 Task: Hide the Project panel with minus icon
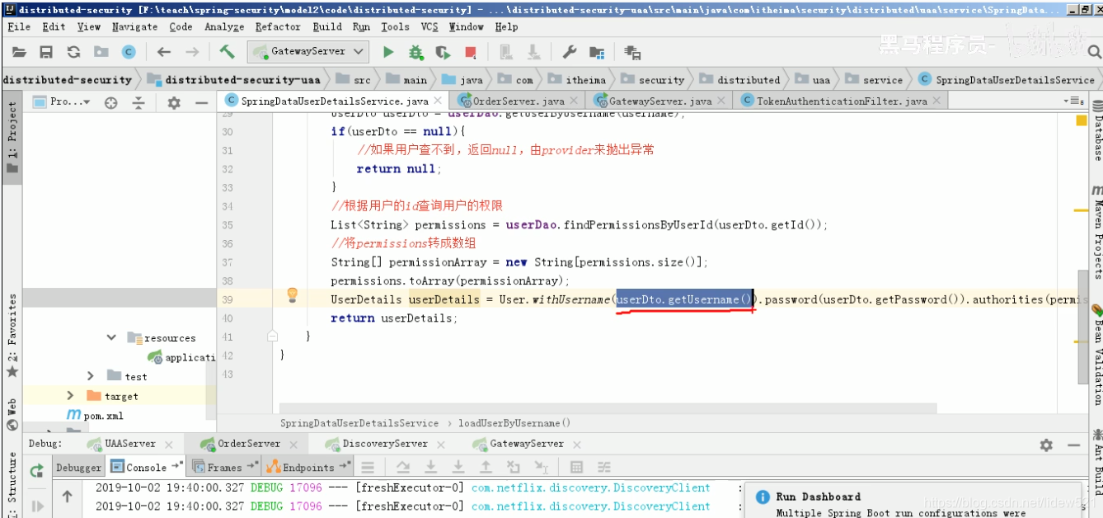(201, 103)
